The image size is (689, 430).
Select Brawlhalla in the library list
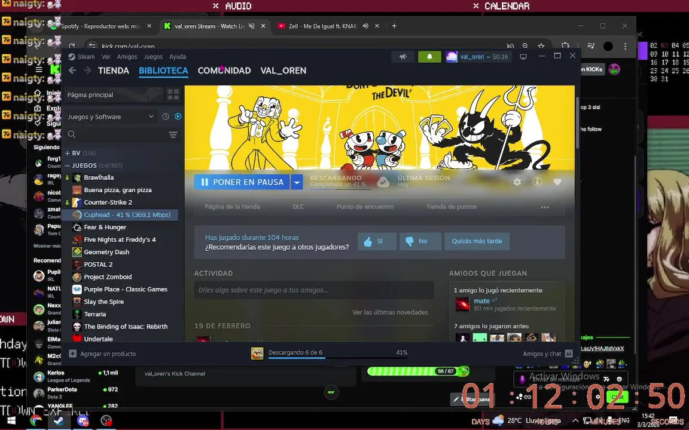coord(99,178)
